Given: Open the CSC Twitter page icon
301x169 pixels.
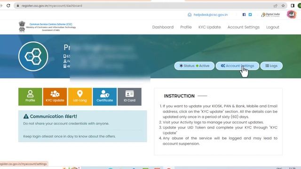Looking at the screenshot, I should [x=250, y=15].
